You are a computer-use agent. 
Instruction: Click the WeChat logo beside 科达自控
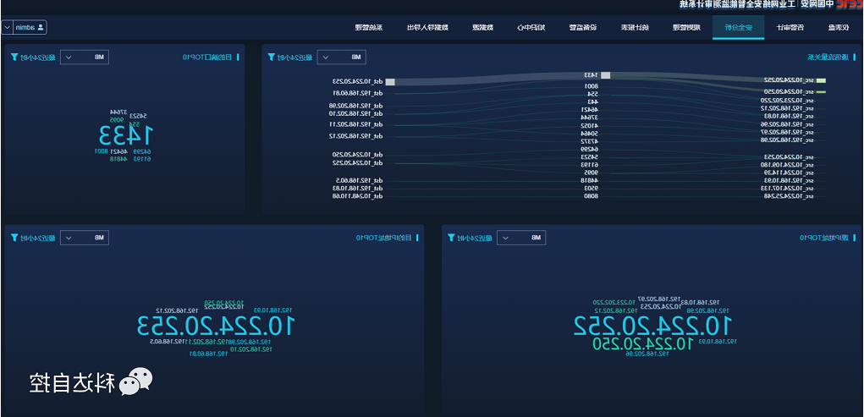tap(135, 382)
